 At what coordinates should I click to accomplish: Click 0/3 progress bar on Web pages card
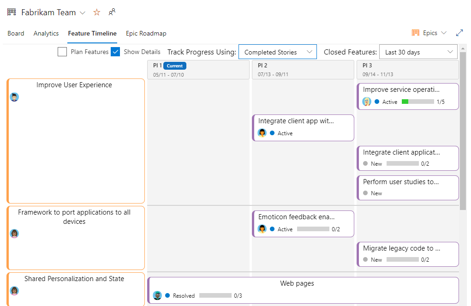(215, 295)
